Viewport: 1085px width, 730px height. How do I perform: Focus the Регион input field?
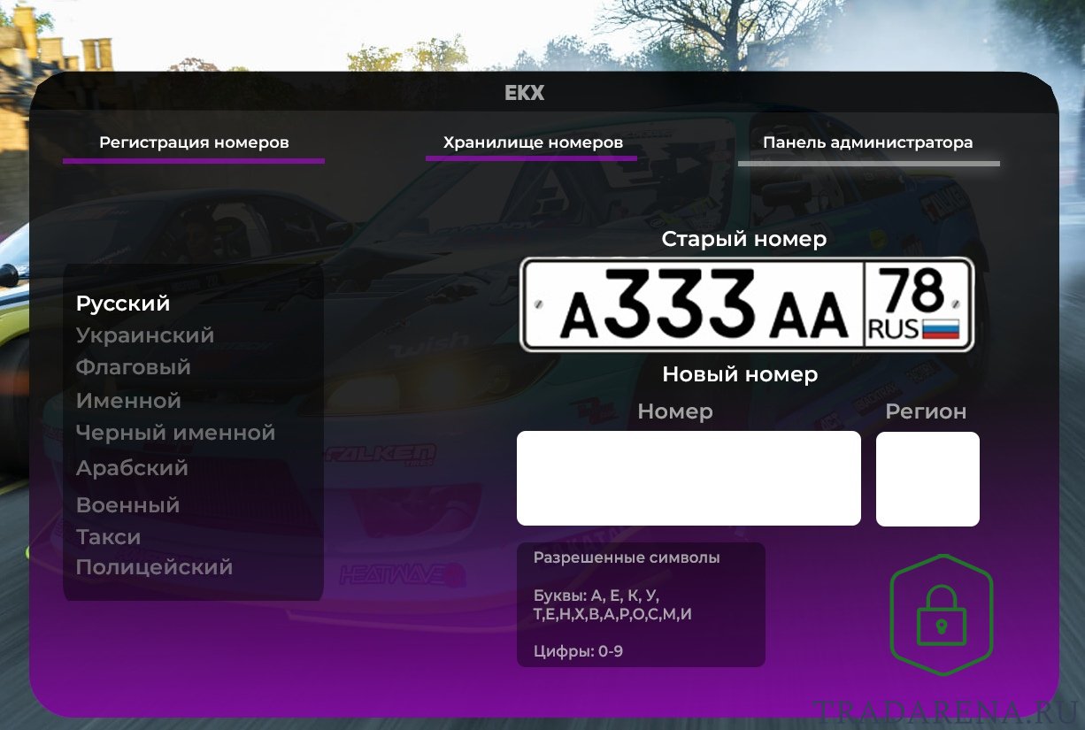[927, 479]
